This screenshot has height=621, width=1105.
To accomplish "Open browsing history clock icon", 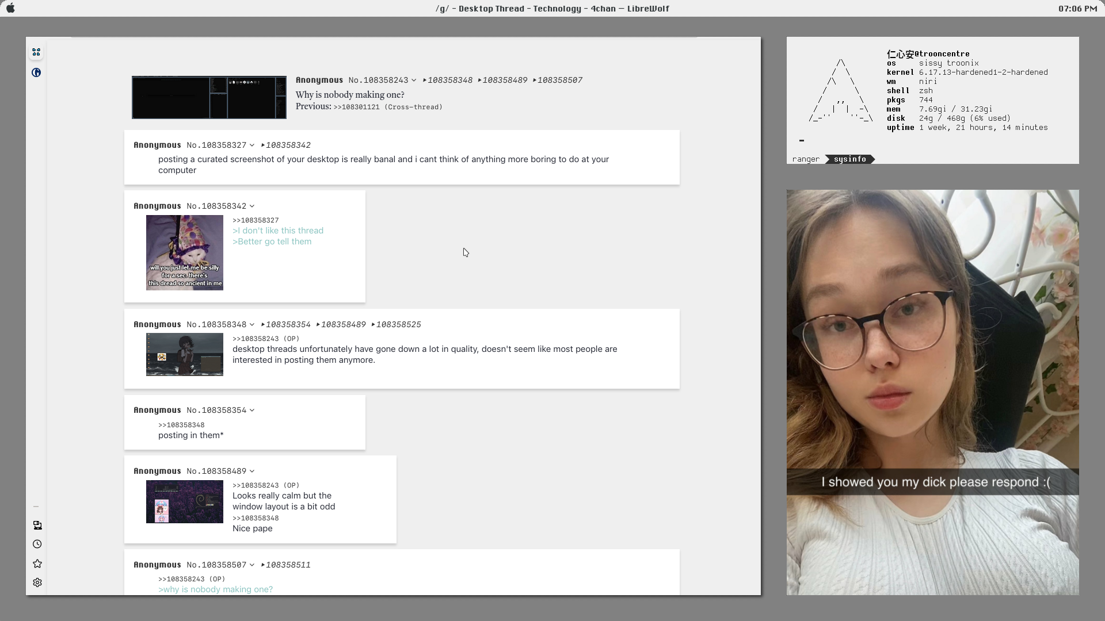I will click(37, 544).
